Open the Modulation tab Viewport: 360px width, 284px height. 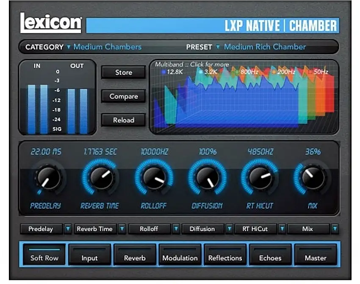click(180, 254)
